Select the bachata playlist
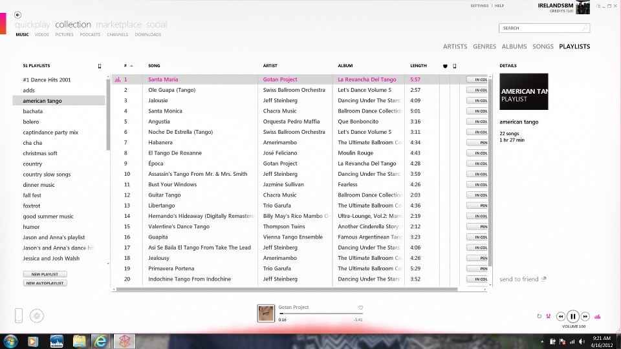Screen dimensions: 621x349 (x=32, y=111)
